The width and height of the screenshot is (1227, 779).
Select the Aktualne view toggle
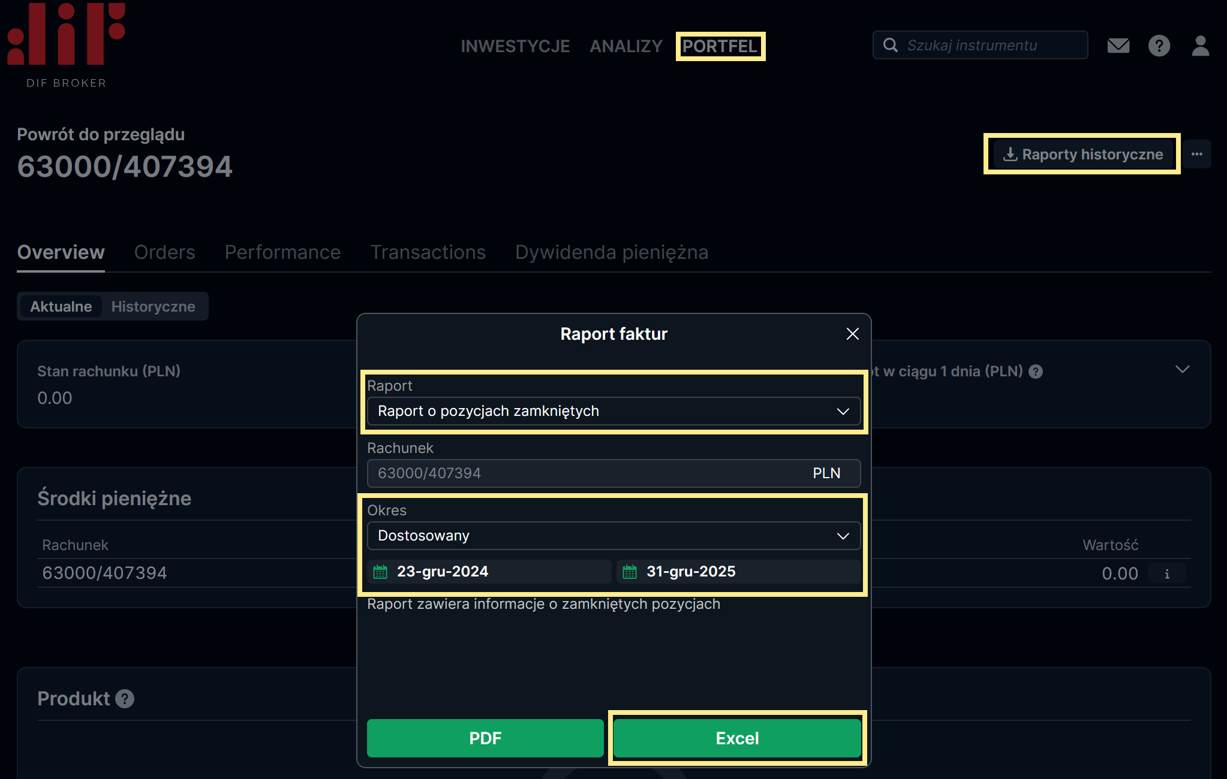(x=61, y=306)
